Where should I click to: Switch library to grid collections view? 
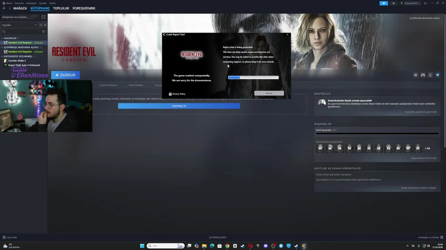coord(44,17)
